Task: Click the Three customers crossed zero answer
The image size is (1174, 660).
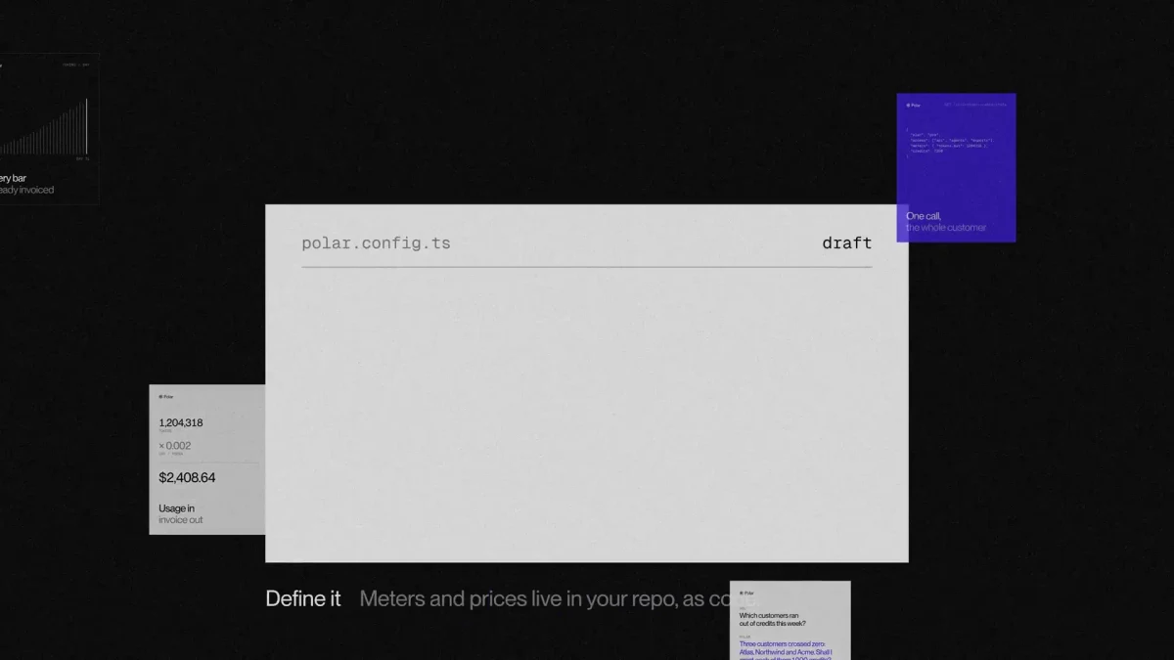Action: pos(787,650)
